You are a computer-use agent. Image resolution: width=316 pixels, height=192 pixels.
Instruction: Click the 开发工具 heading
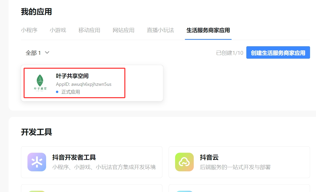(37, 132)
